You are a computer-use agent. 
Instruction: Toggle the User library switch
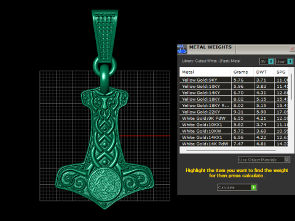[x=290, y=61]
